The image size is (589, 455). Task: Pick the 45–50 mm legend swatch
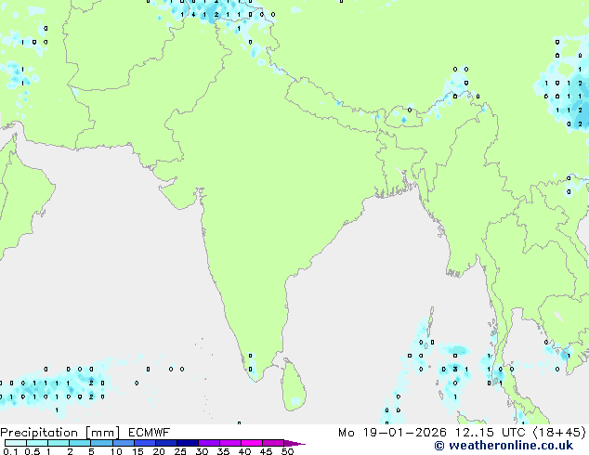point(273,443)
